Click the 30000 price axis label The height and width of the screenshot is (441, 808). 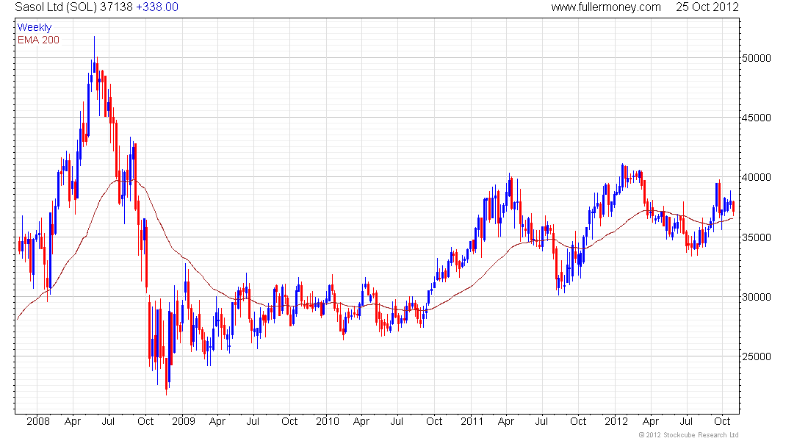756,297
